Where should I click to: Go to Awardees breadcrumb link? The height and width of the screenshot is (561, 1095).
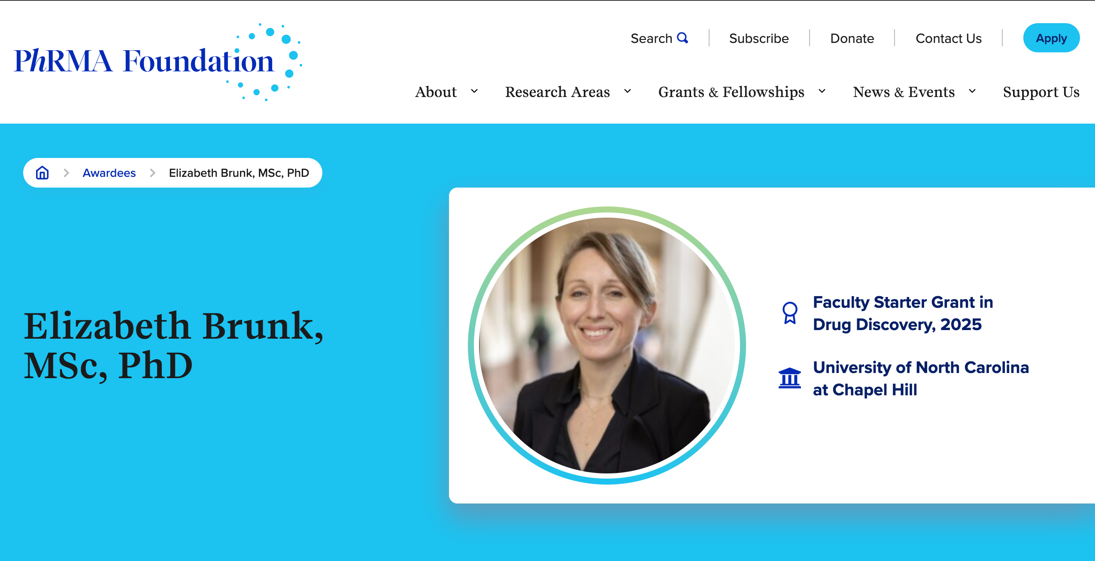tap(109, 173)
